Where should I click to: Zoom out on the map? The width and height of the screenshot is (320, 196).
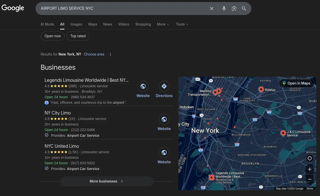pos(310,179)
